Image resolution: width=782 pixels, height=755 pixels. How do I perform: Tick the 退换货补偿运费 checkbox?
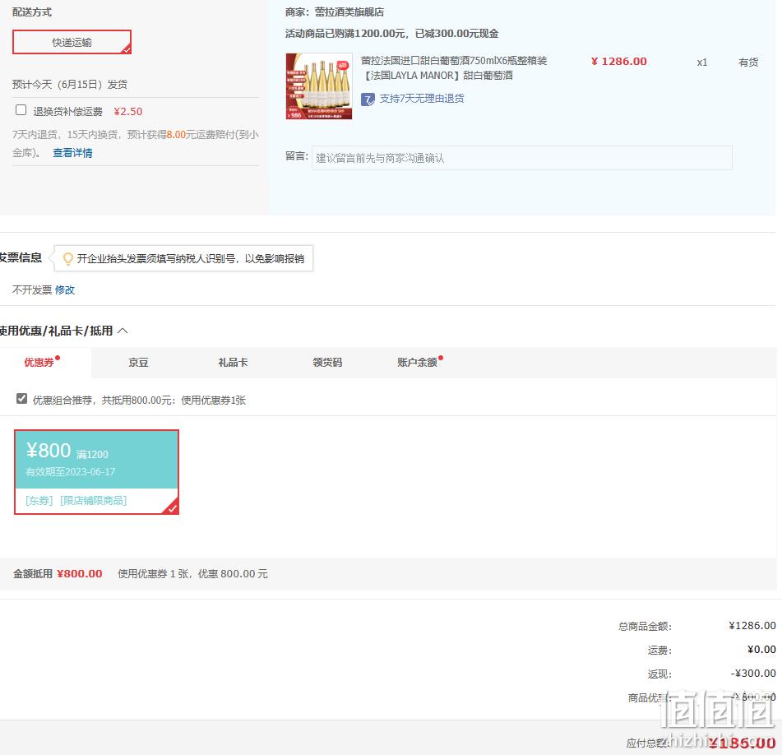click(21, 109)
